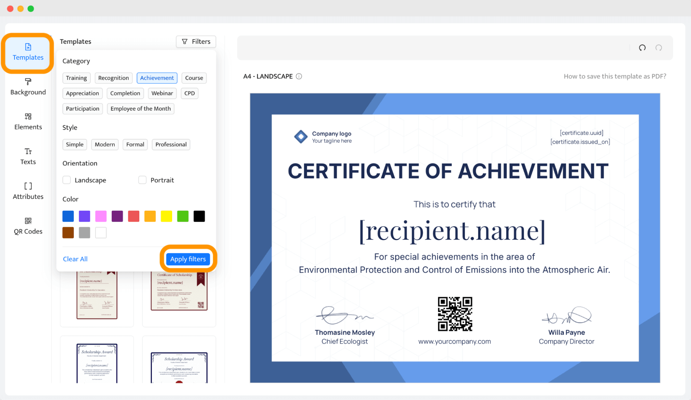The image size is (691, 400).
Task: Open the Templates sidebar panel
Action: (x=28, y=52)
